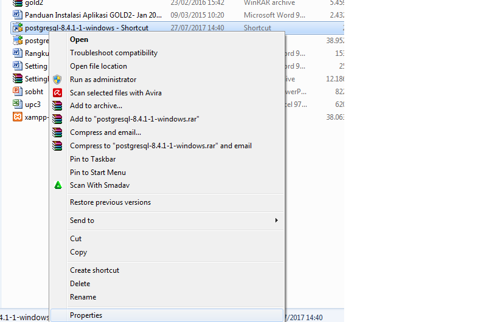Select the sobht file name

(x=34, y=92)
